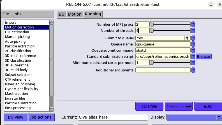The height and width of the screenshot is (125, 222).
Task: Select the CTF estimation job type
Action: [x=27, y=32]
